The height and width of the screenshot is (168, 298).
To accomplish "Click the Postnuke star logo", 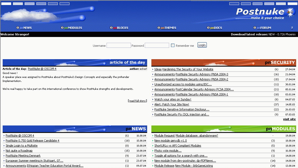I will [291, 12].
